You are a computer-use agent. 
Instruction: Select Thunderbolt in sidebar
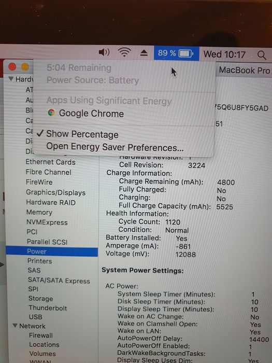(x=48, y=308)
